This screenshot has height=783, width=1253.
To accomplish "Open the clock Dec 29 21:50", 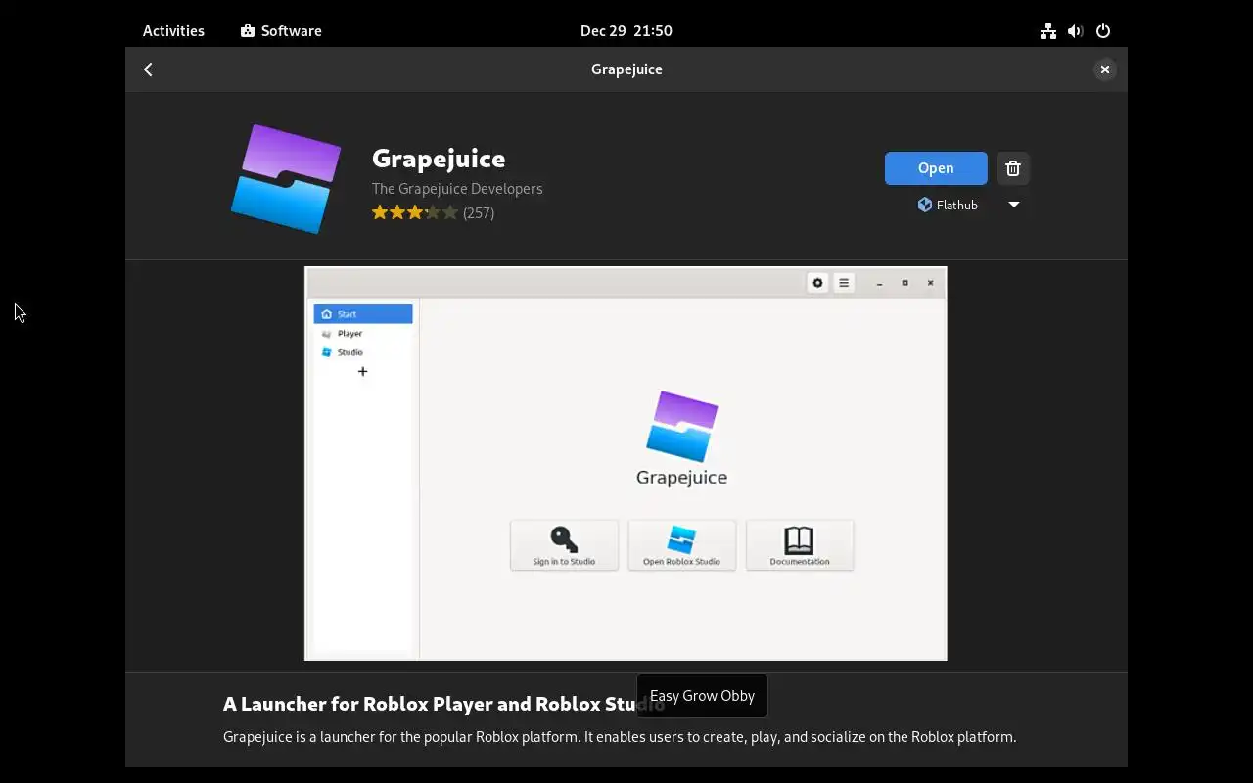I will [x=626, y=30].
